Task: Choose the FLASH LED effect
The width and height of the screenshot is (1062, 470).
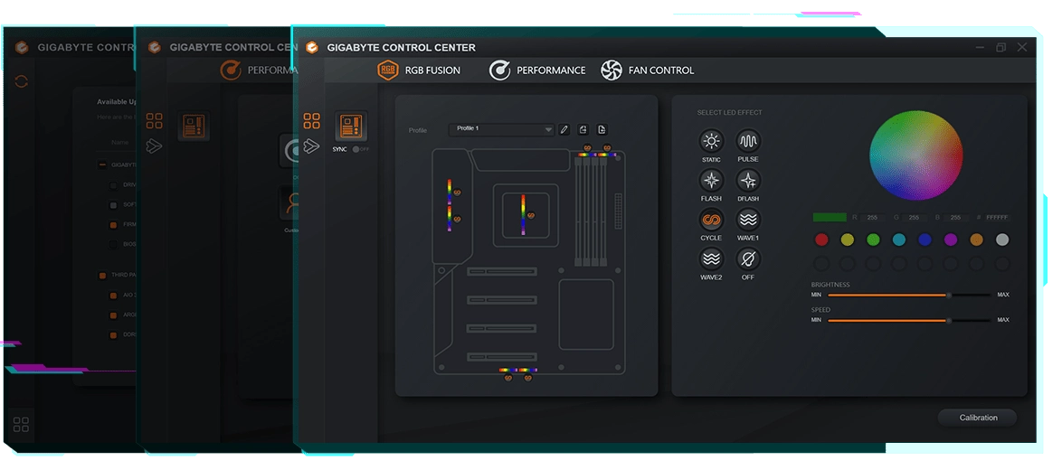Action: pos(711,180)
